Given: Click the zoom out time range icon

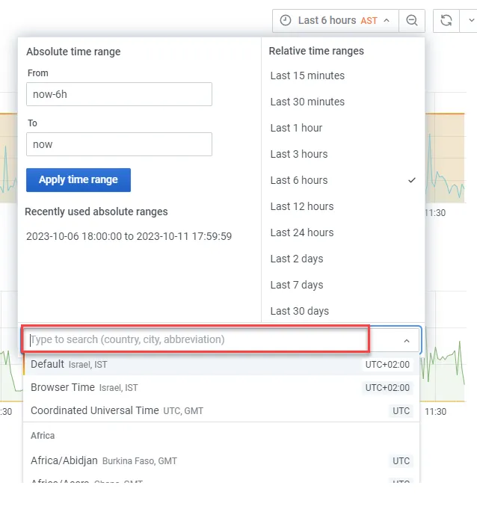Looking at the screenshot, I should [412, 21].
